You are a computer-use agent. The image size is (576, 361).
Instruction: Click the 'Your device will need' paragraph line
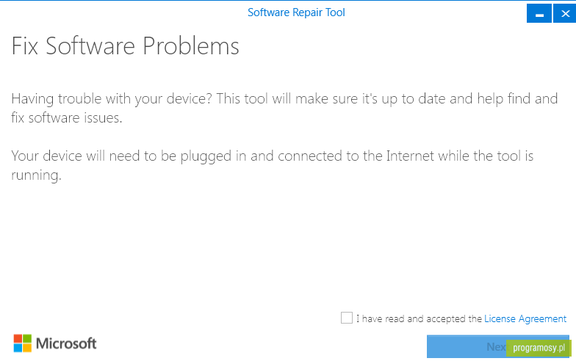272,156
